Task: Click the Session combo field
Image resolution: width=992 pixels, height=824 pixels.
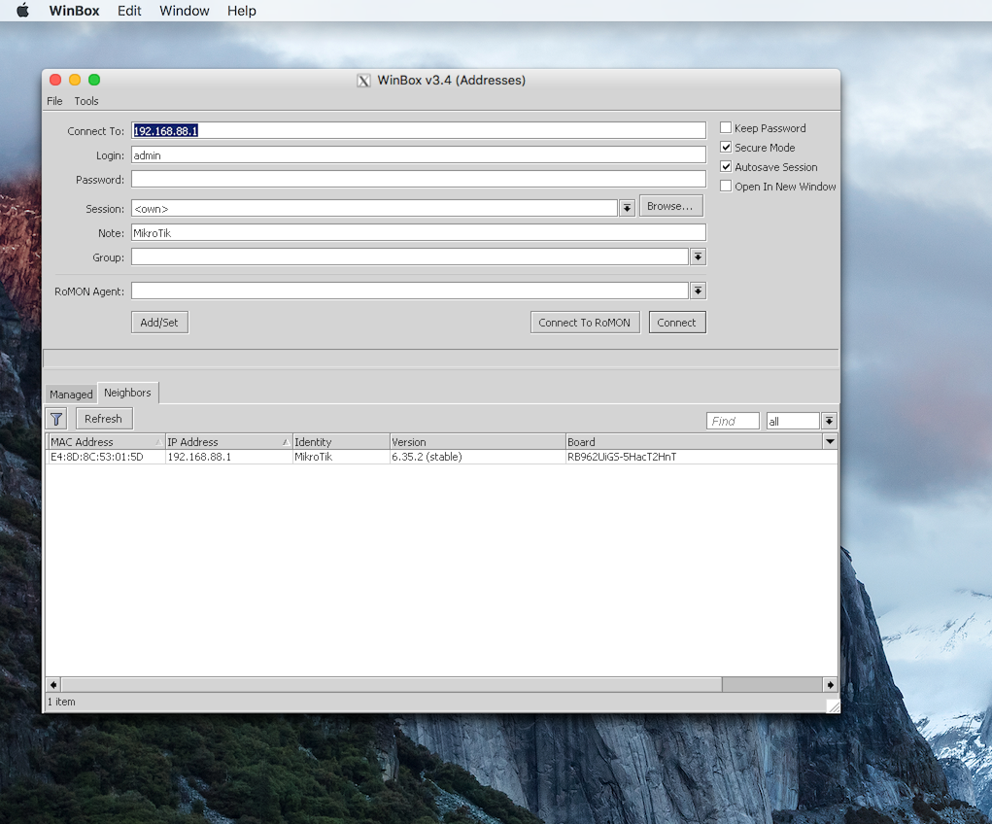Action: pyautogui.click(x=374, y=208)
